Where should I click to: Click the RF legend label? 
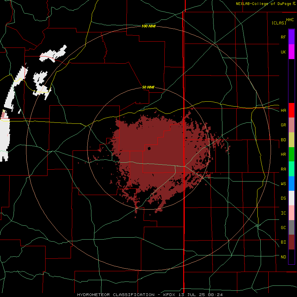click(283, 37)
